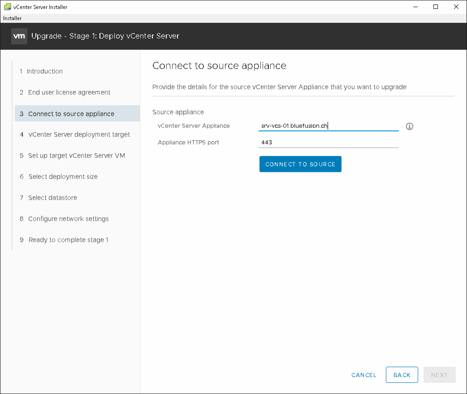Click the info icon beside vCenter Server Appliance
This screenshot has height=394, width=467.
point(409,126)
